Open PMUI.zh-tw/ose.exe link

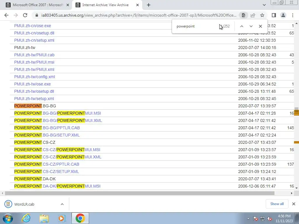pyautogui.click(x=32, y=84)
